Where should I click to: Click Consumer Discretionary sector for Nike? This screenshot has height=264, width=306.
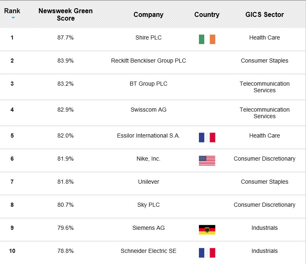[264, 159]
